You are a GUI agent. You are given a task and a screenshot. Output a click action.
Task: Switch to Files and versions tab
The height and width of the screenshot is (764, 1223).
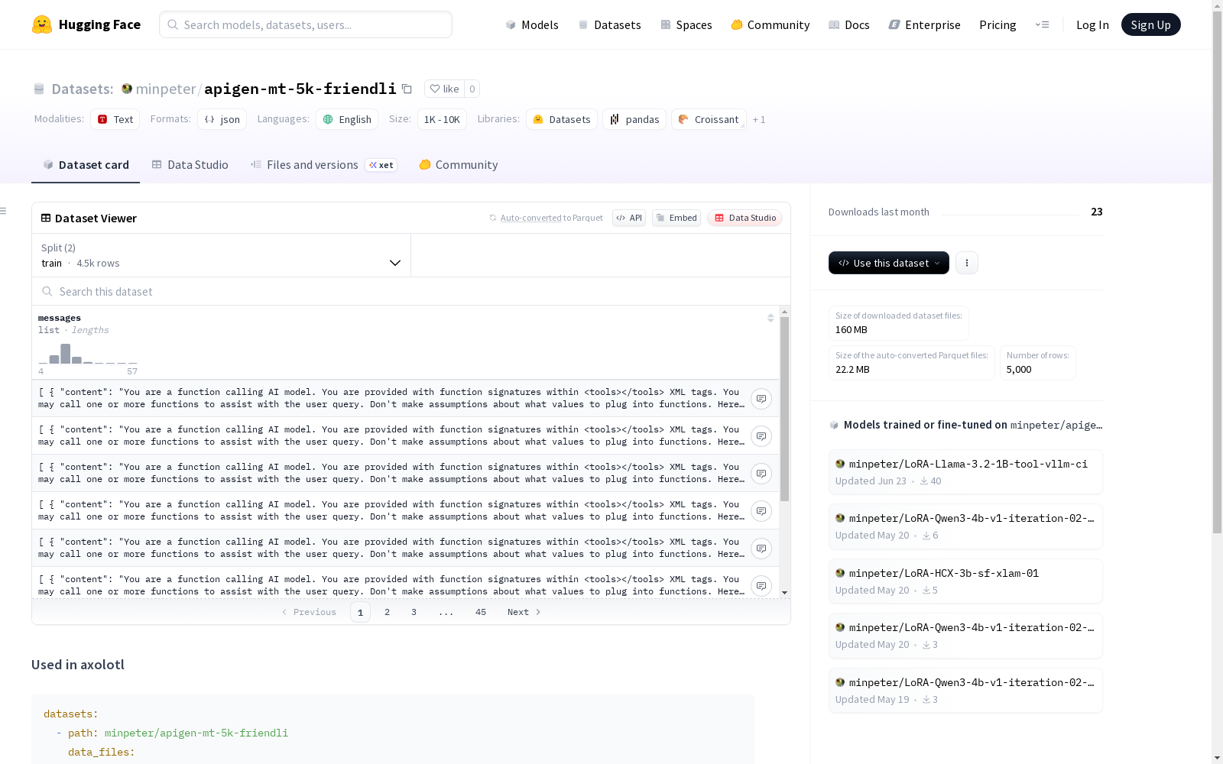coord(323,165)
